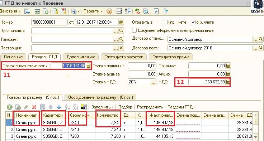Open Организация selection via ellipsis button
The width and height of the screenshot is (264, 141).
(x=115, y=30)
